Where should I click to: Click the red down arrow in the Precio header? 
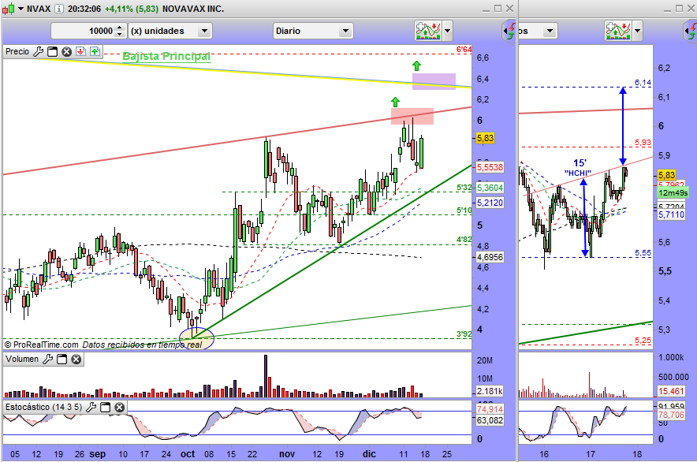click(80, 51)
